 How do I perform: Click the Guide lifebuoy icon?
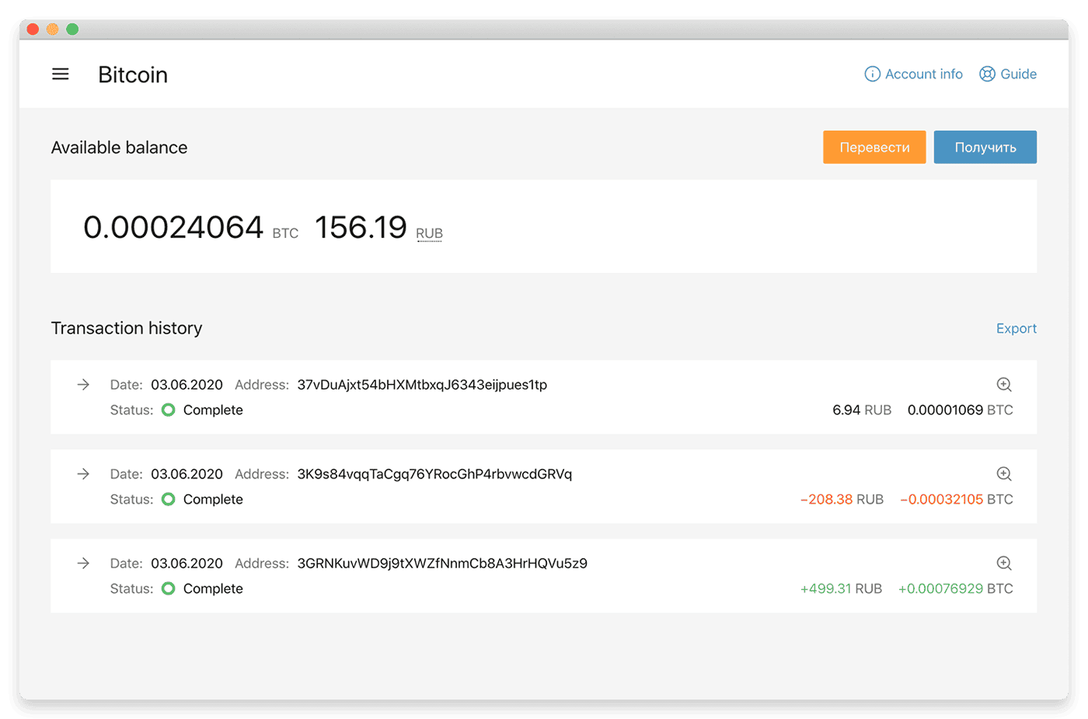(987, 74)
